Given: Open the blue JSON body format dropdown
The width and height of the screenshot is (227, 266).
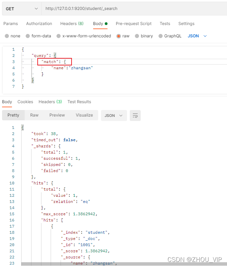Looking at the screenshot, I should [x=197, y=36].
